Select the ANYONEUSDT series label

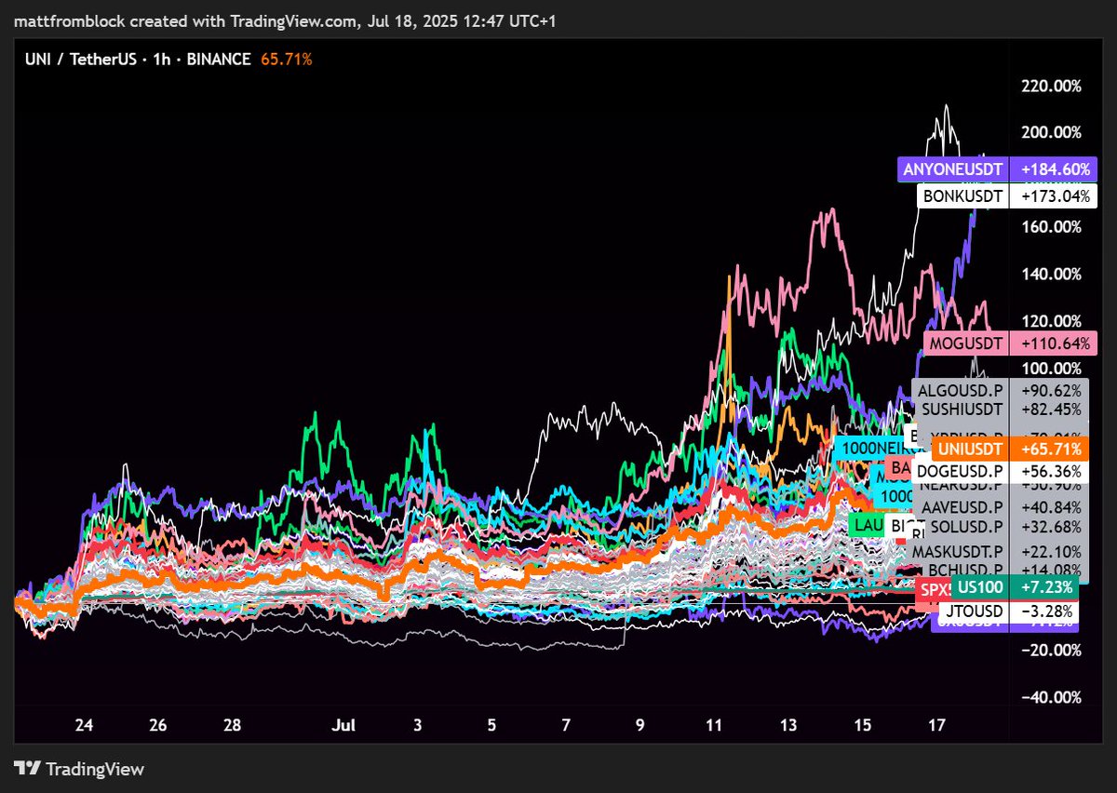click(954, 170)
